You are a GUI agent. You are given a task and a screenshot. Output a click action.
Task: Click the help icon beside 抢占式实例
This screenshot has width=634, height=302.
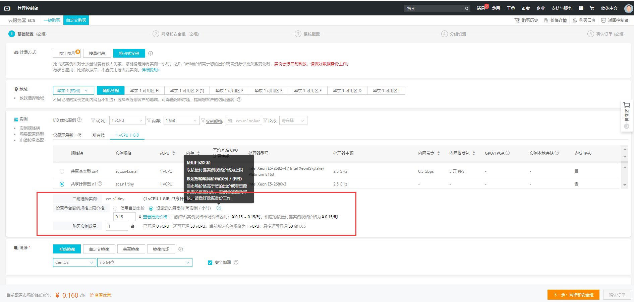[x=151, y=53]
